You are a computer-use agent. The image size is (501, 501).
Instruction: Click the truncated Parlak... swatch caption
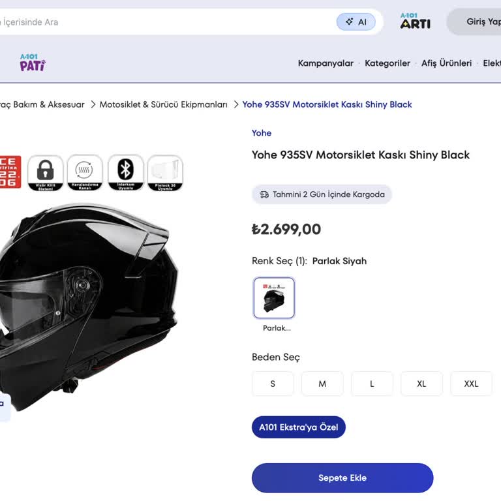pos(277,328)
